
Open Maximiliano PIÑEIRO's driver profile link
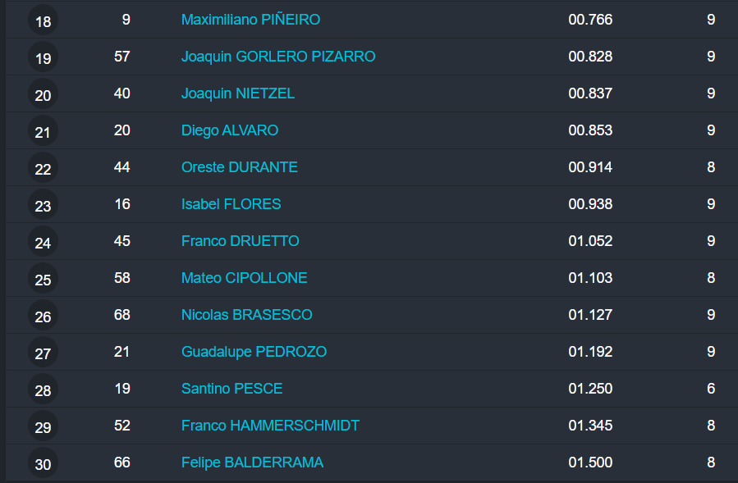pos(250,20)
